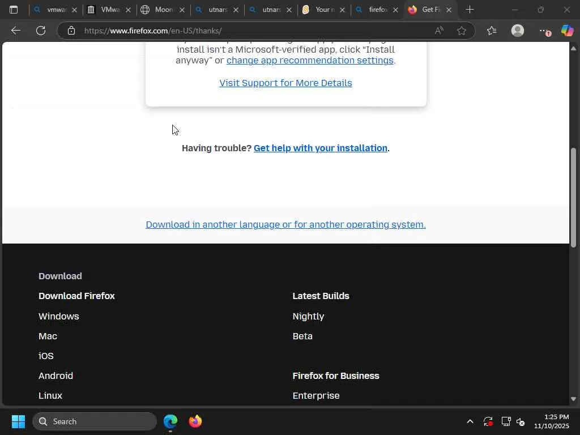Open the network display tray icon
The image size is (580, 435).
506,421
